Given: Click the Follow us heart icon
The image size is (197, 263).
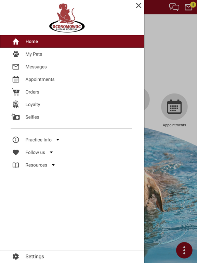Looking at the screenshot, I should pyautogui.click(x=16, y=152).
